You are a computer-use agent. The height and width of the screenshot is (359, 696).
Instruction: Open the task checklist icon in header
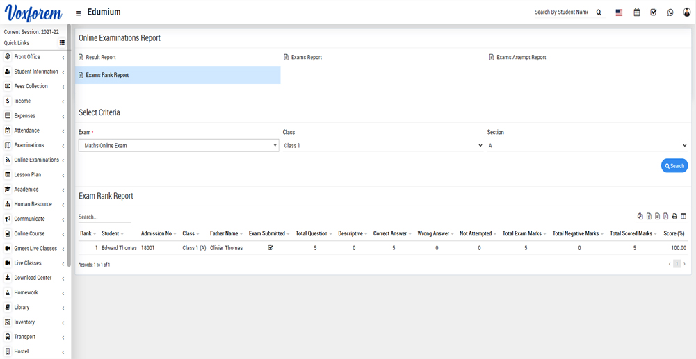[x=654, y=12]
